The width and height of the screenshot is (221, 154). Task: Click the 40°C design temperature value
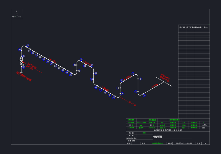(x=184, y=128)
